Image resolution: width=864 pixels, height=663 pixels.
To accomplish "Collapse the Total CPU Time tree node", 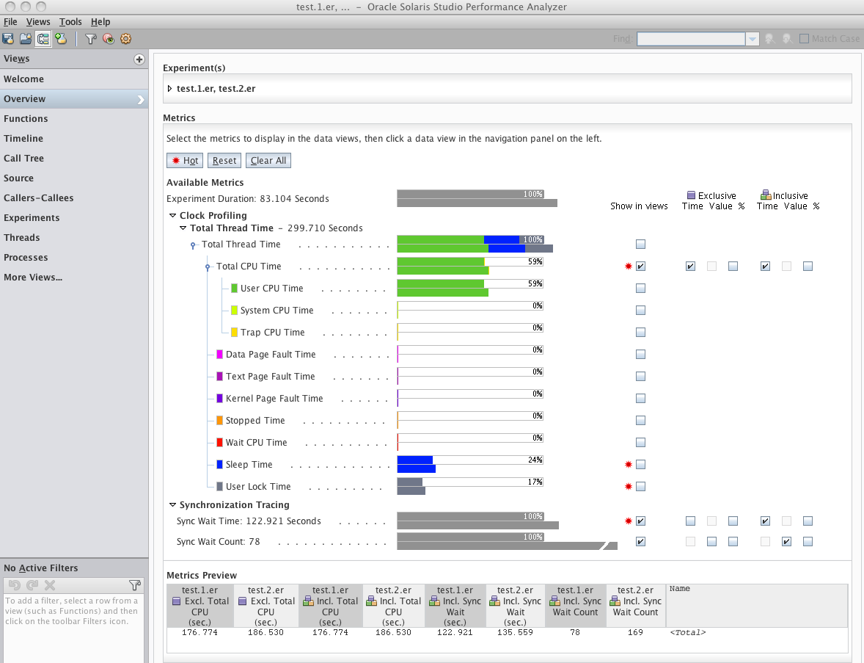I will coord(207,267).
